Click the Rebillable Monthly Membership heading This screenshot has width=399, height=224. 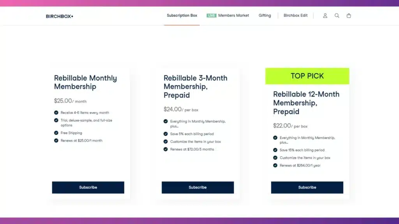(x=85, y=82)
